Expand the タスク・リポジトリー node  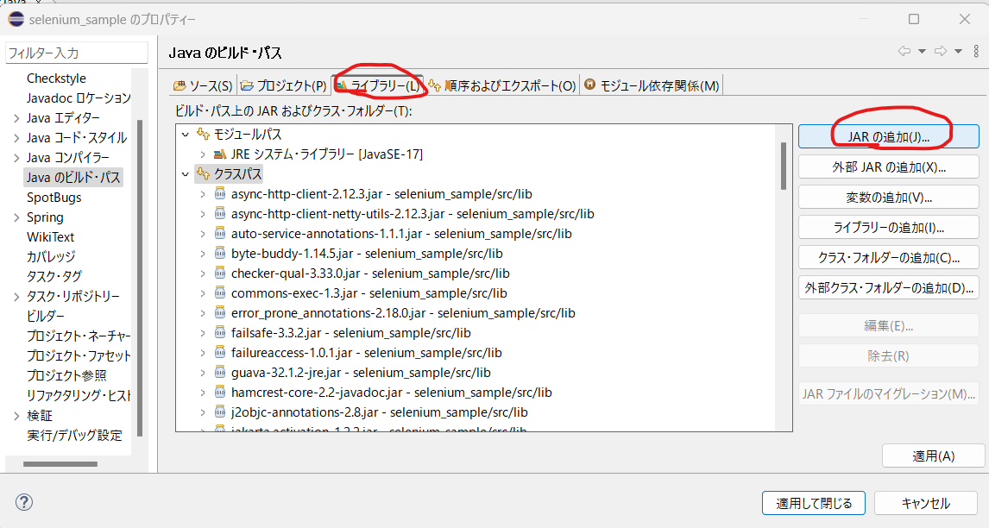(16, 297)
